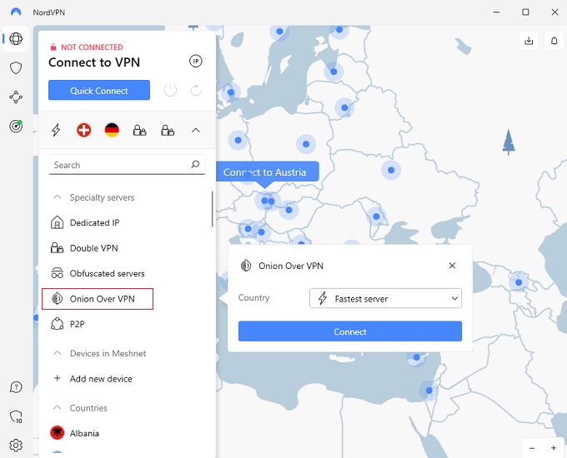567x458 pixels.
Task: Click the search magnifier icon
Action: (195, 165)
